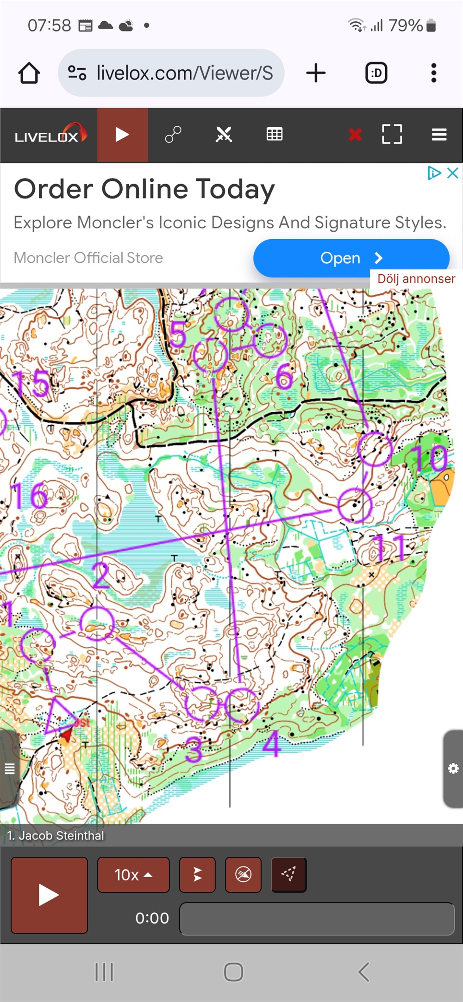
Task: Open the Livelox hamburger menu
Action: coord(439,135)
